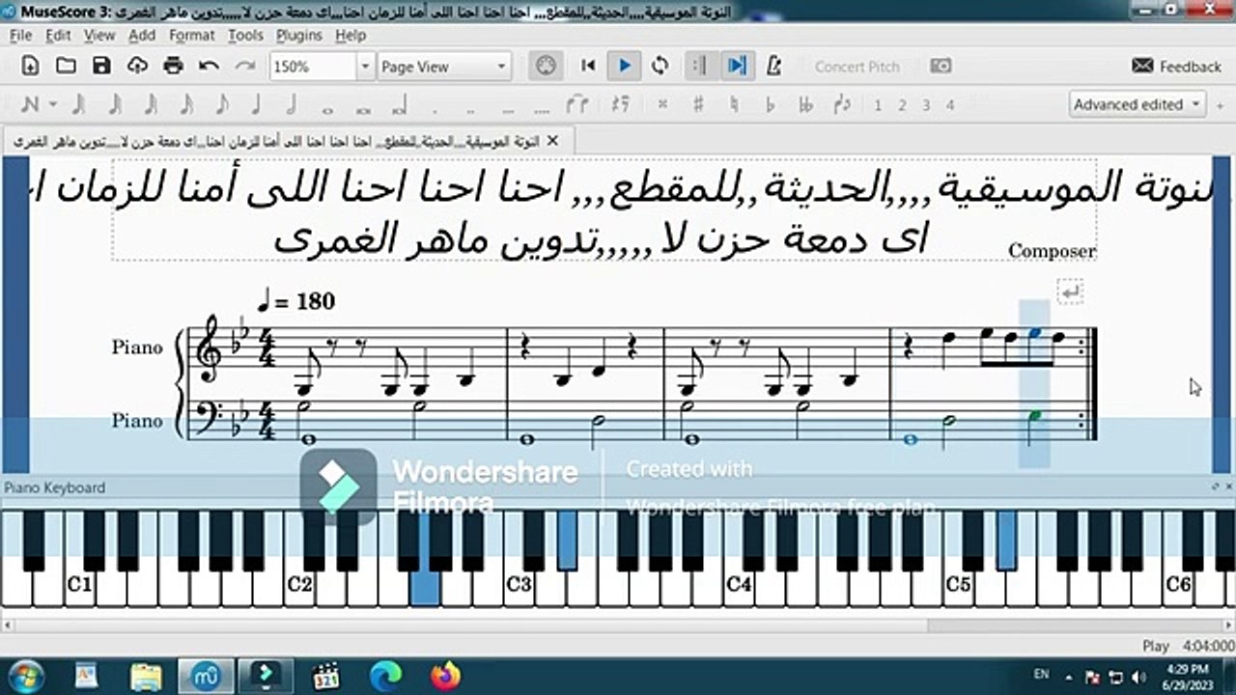Switch to voice 2
The image size is (1236, 695).
point(902,105)
